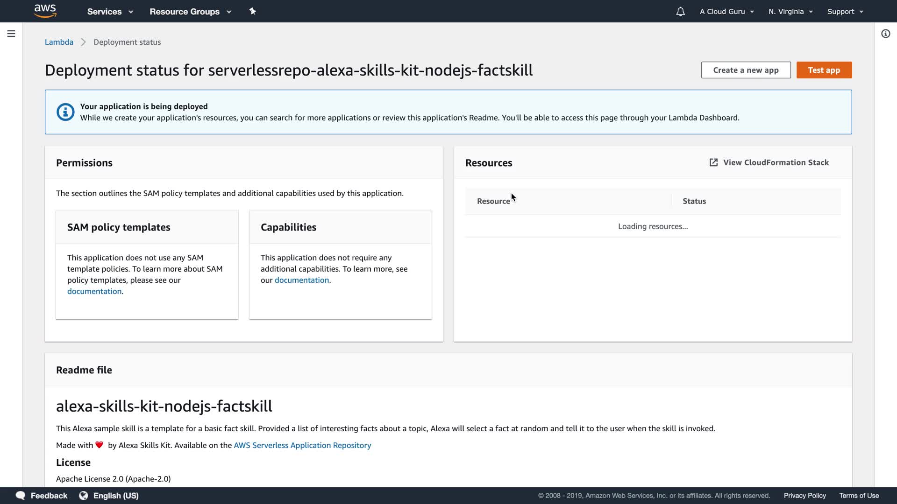Open the Support menu

tap(845, 12)
